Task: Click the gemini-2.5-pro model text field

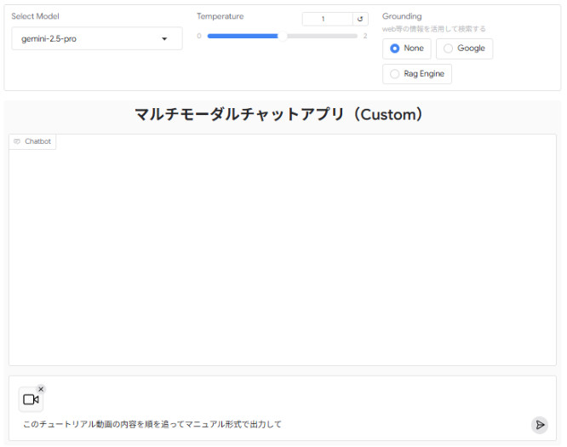Action: [85, 39]
